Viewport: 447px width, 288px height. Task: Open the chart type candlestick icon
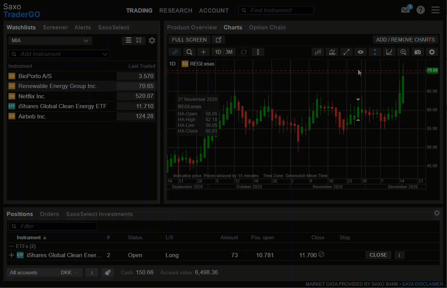(318, 52)
